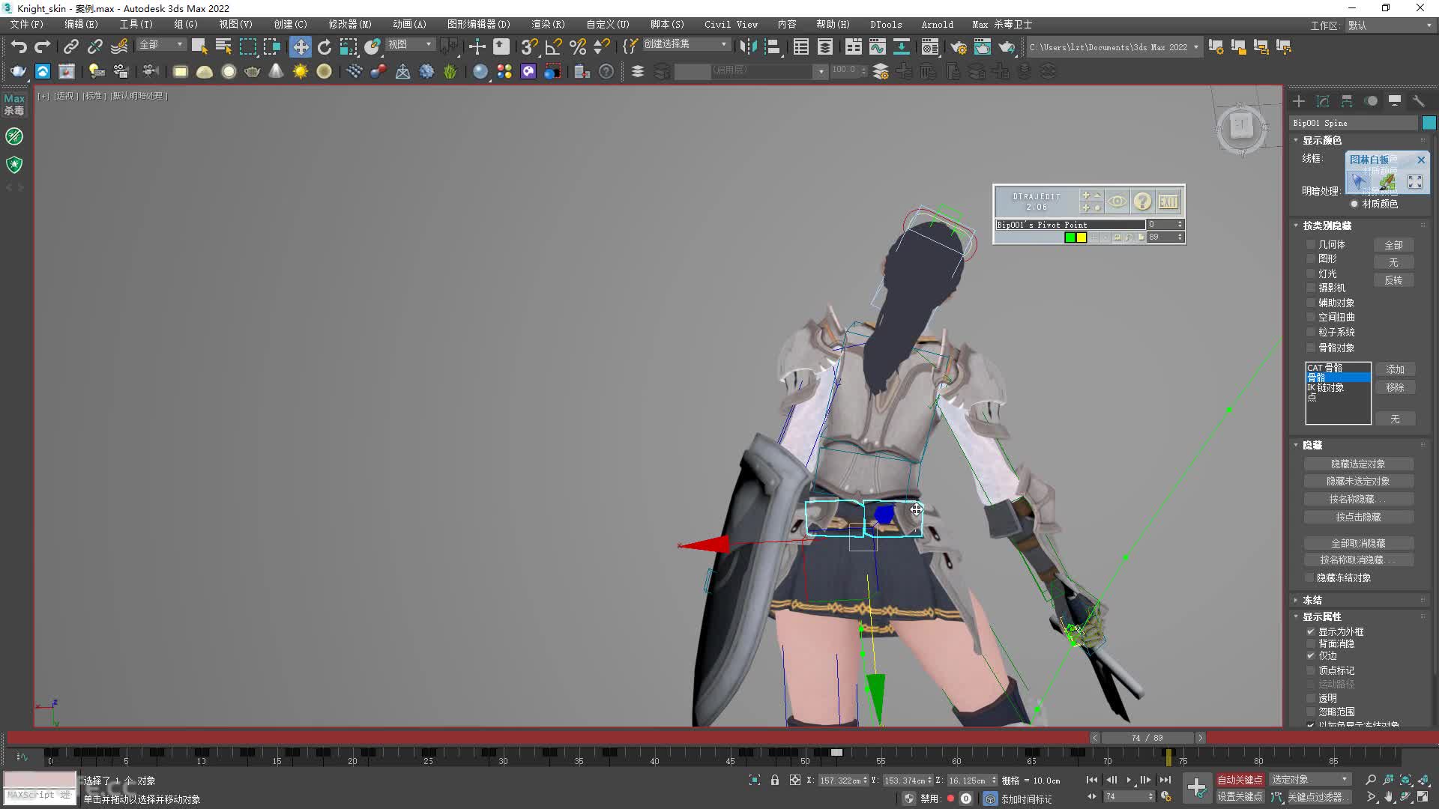Toggle the 3D Snaps icon
The height and width of the screenshot is (809, 1439).
point(529,46)
